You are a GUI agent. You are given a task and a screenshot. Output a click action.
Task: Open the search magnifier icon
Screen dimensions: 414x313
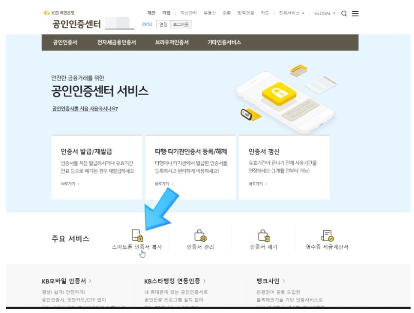tap(344, 14)
